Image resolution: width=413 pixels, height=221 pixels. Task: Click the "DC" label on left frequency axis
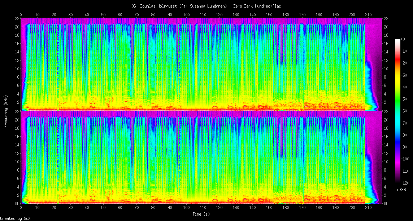[x=17, y=203]
